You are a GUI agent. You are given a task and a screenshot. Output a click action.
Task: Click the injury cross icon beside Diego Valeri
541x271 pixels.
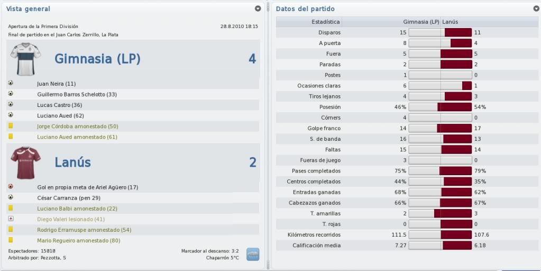(11, 219)
